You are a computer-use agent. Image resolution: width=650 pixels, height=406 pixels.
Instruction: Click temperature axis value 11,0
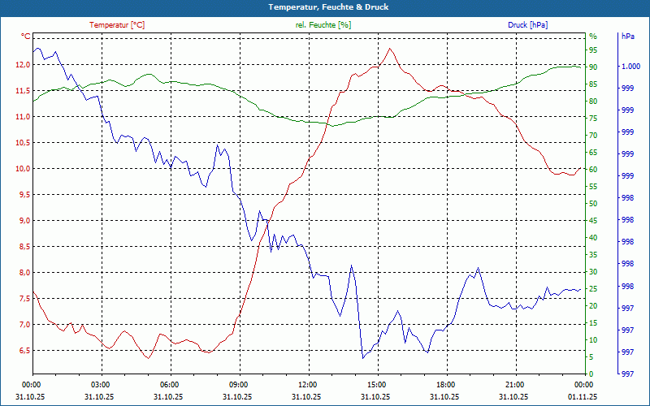tap(24, 117)
